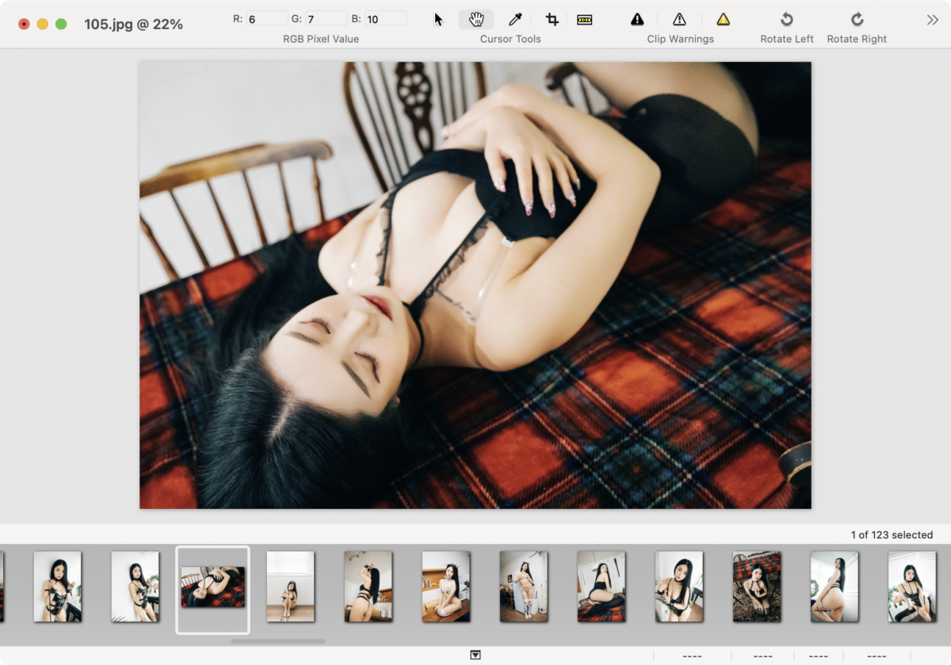The width and height of the screenshot is (951, 665).
Task: Click the "Cursor Tools" label
Action: 510,39
